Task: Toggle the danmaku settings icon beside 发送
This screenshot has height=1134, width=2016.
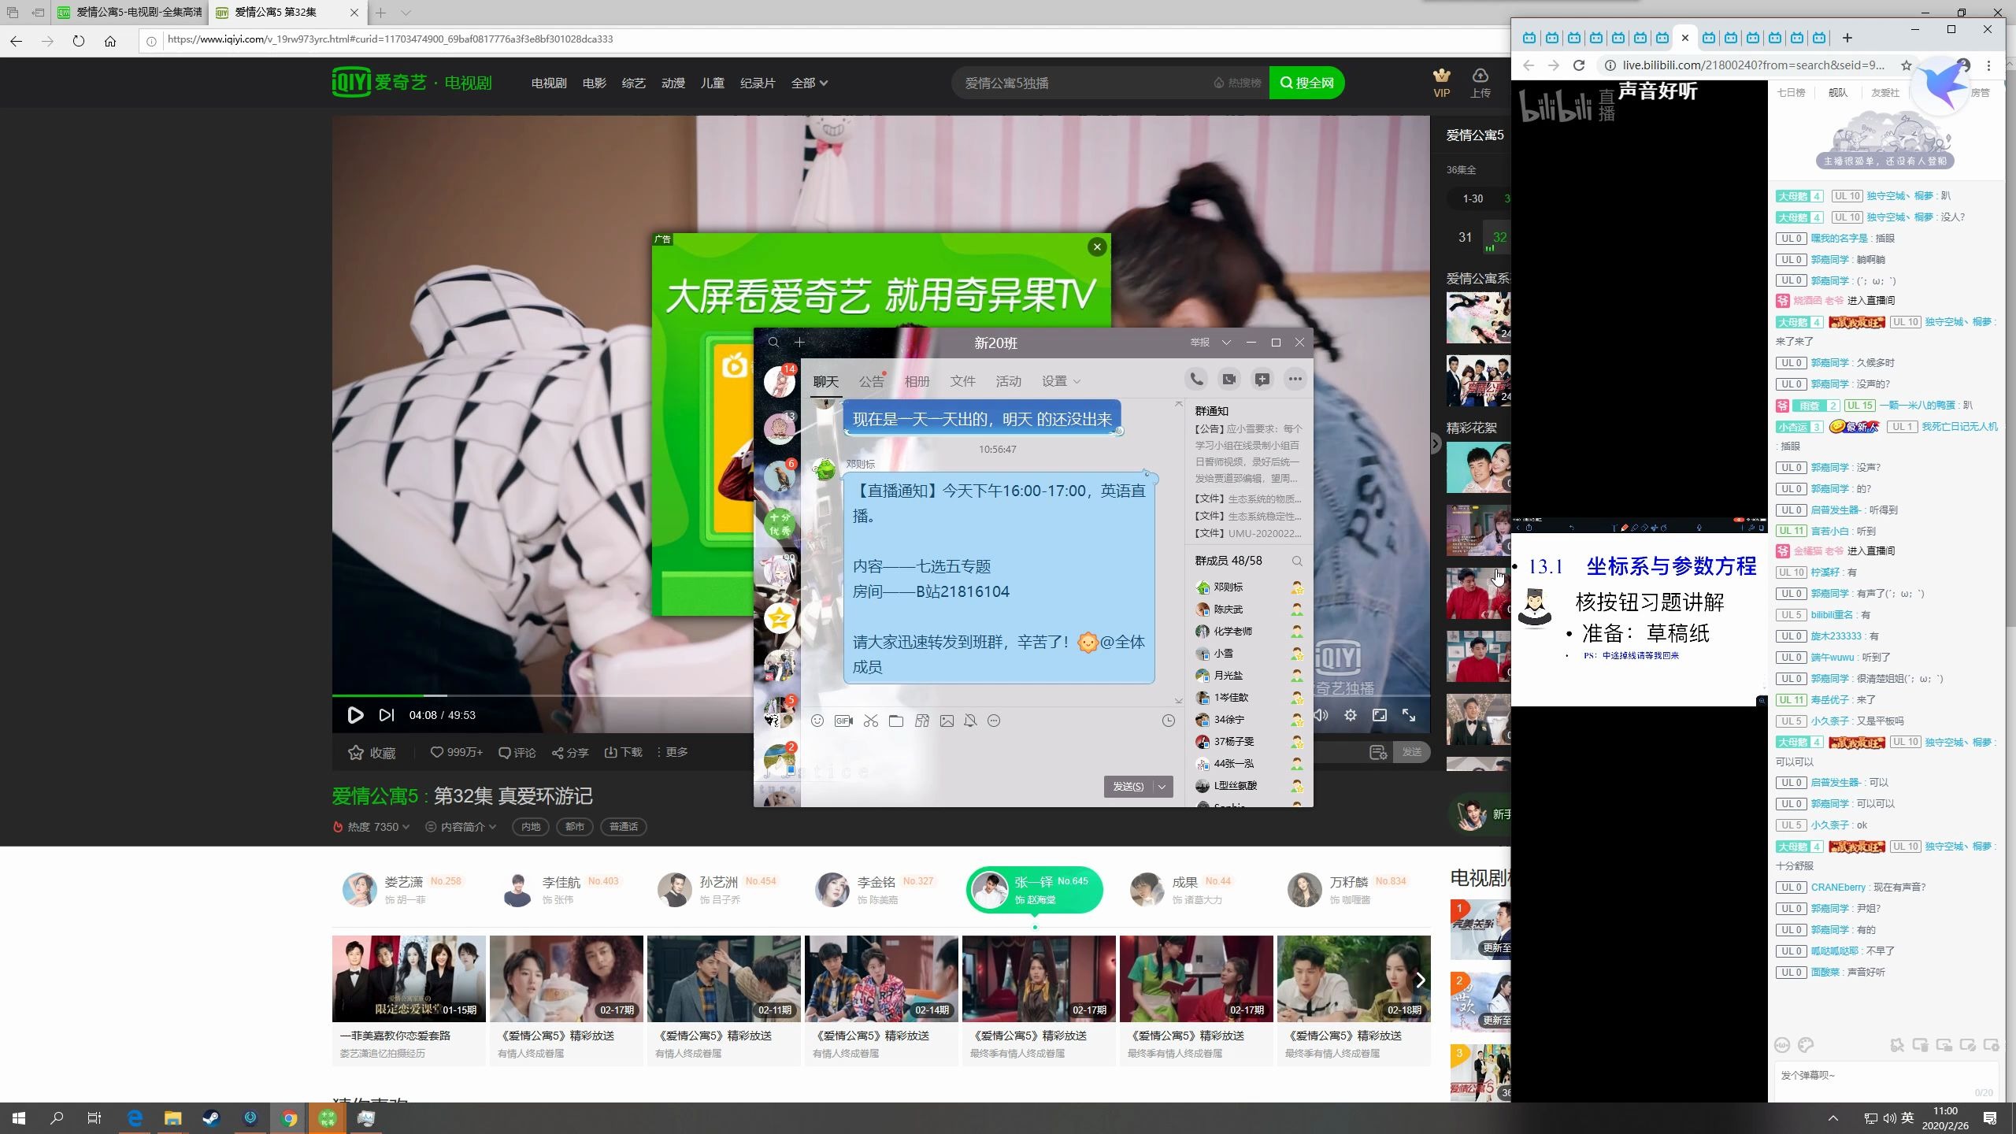Action: click(x=1378, y=752)
